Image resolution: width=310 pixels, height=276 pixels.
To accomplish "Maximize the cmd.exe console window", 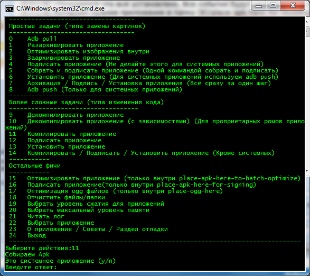I will (x=273, y=6).
